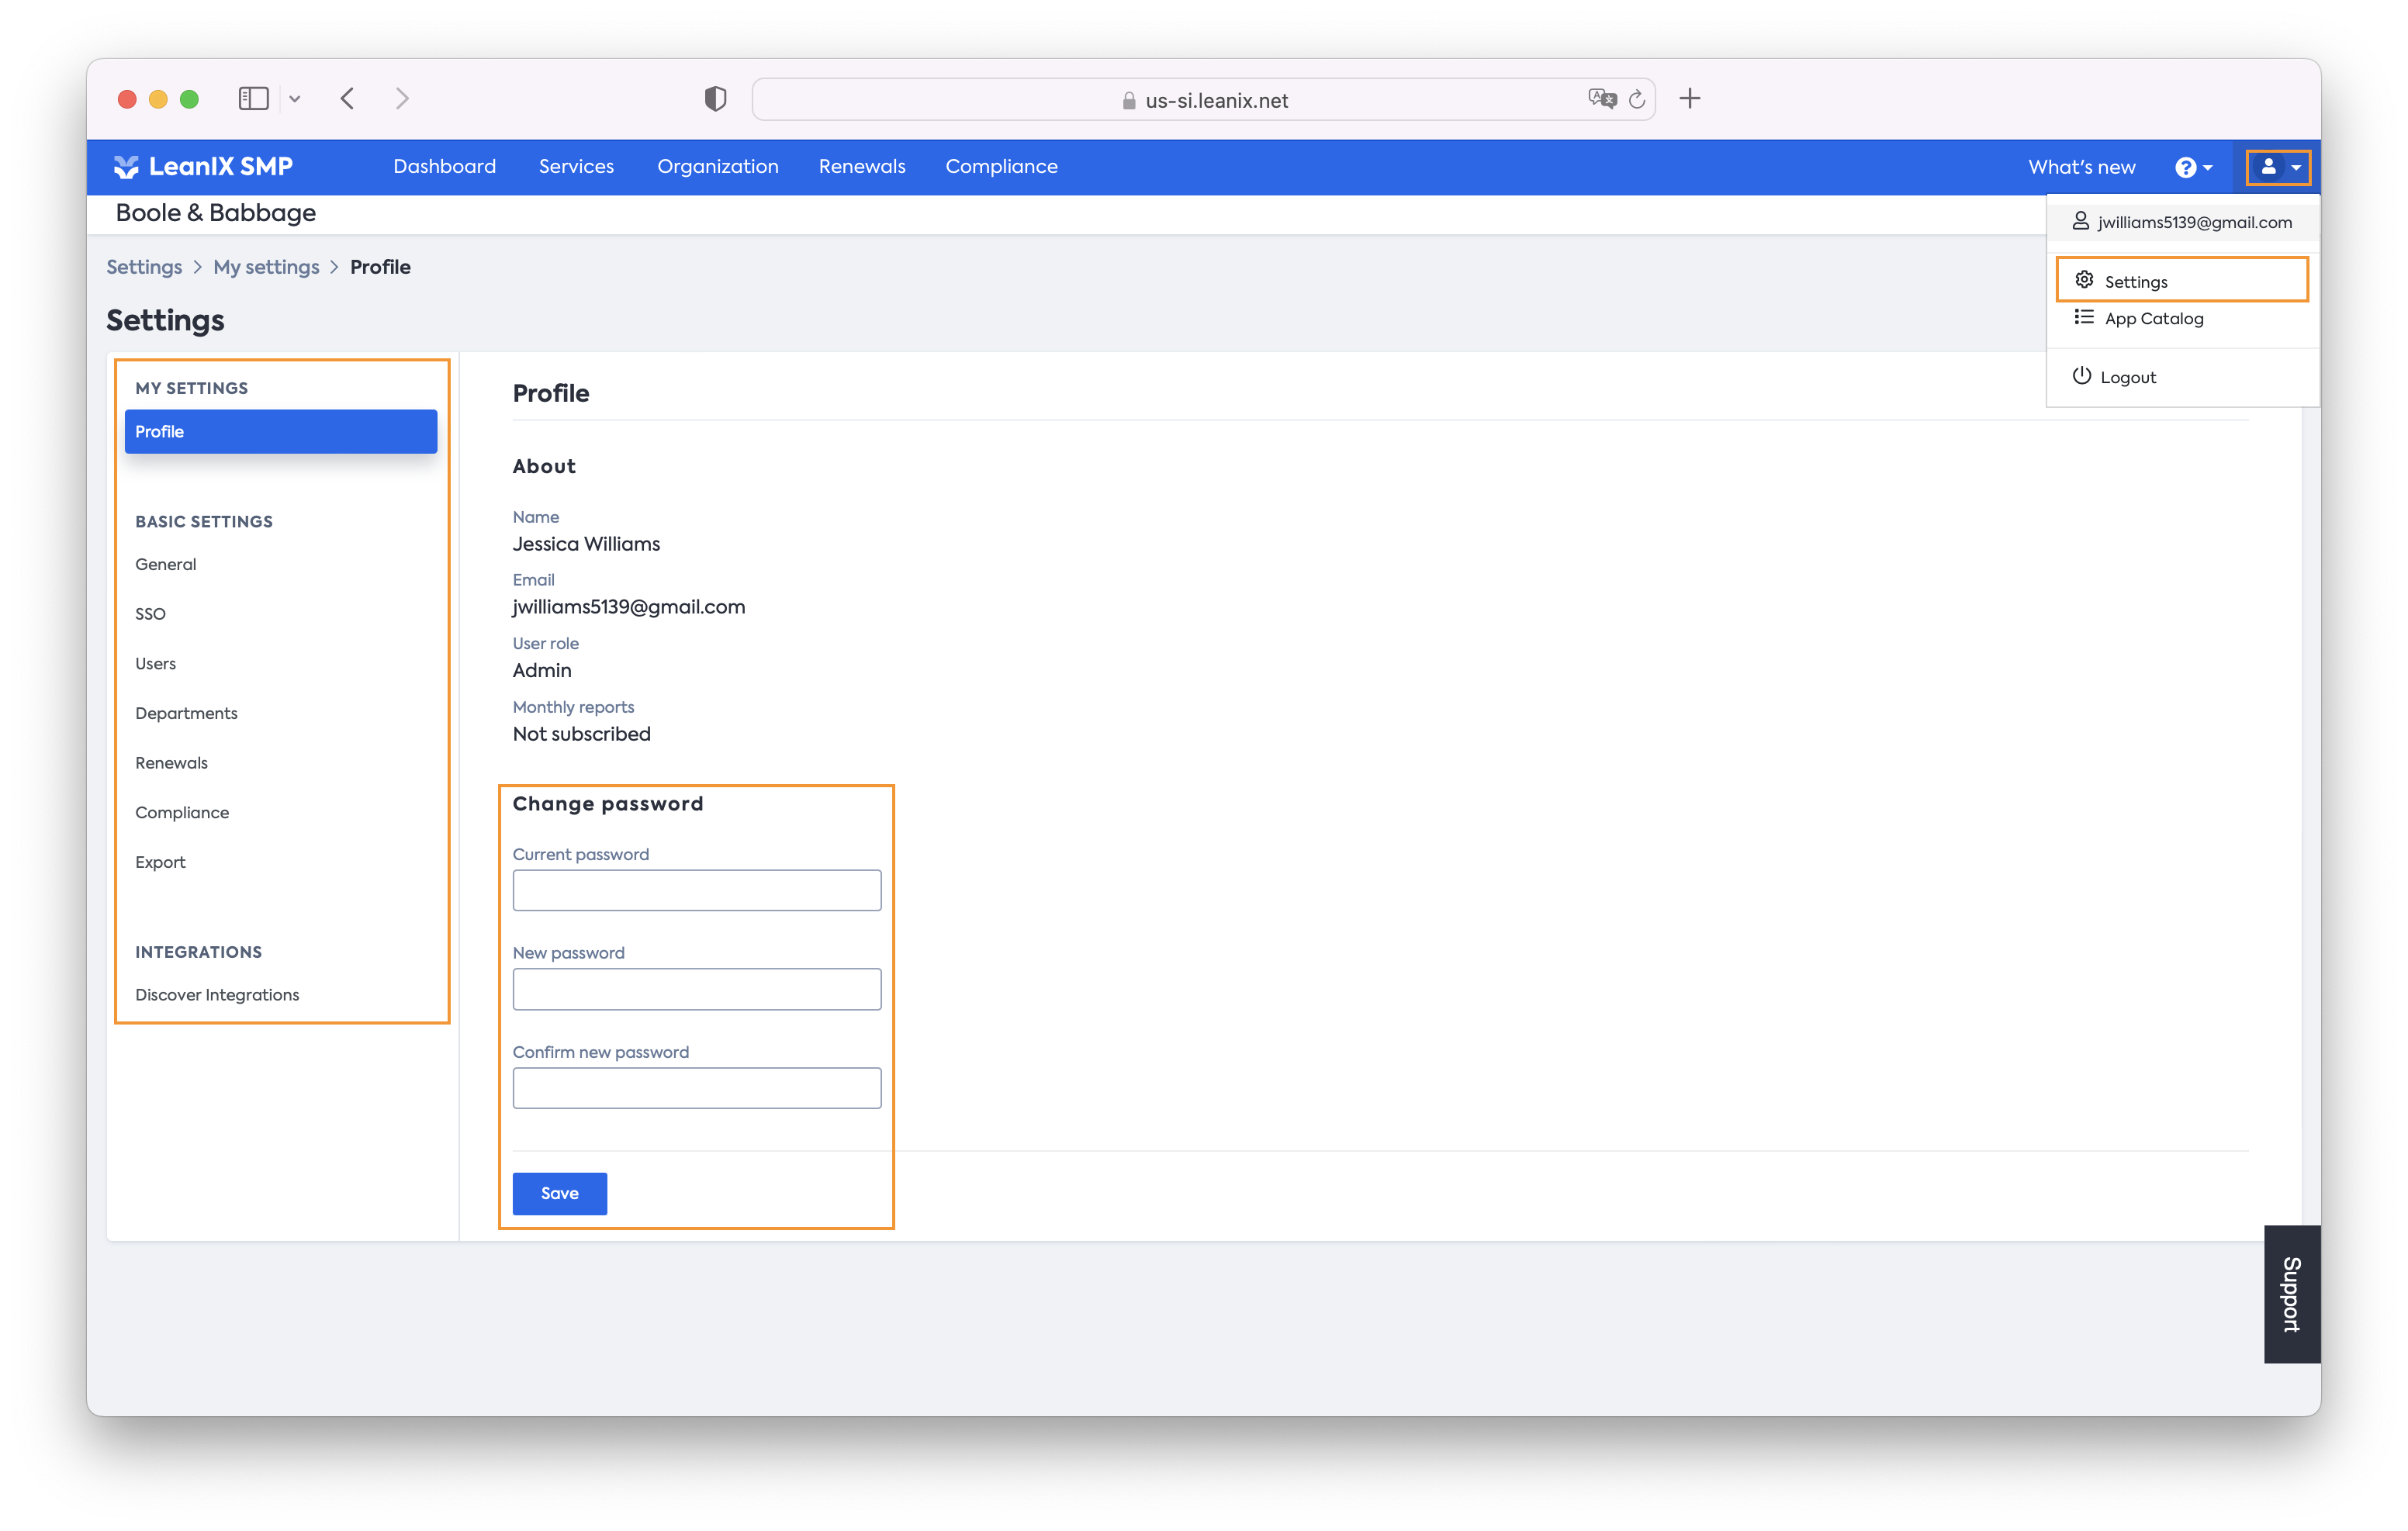Open Renewals settings in the sidebar
The height and width of the screenshot is (1531, 2408).
(171, 763)
